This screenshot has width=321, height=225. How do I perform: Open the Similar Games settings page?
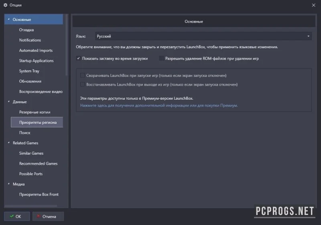coord(31,153)
